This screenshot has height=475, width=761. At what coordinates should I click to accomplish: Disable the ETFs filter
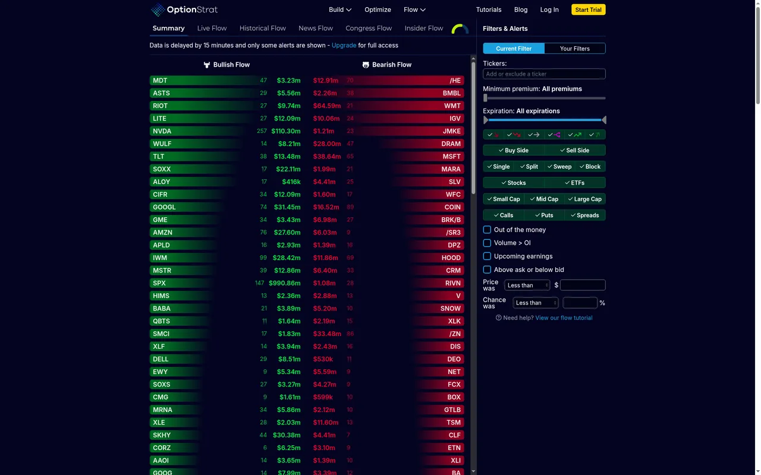click(575, 183)
